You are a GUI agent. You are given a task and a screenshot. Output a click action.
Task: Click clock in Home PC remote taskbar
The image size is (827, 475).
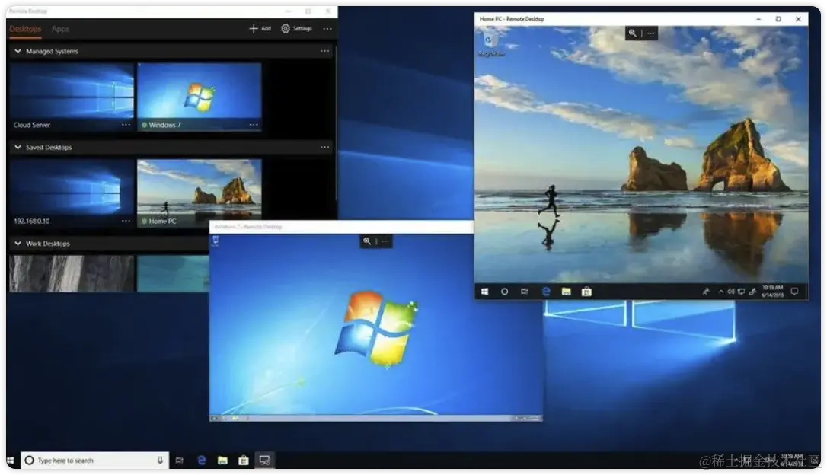[x=773, y=292]
